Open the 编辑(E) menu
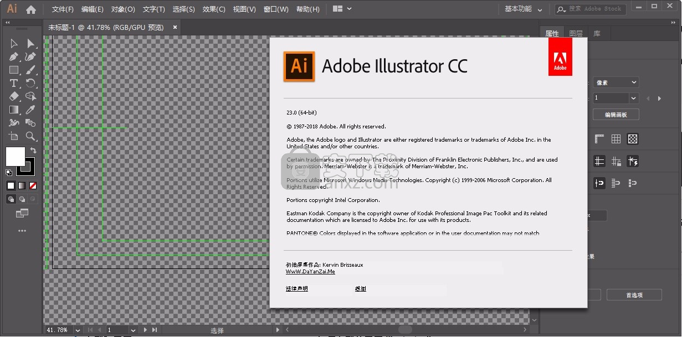This screenshot has height=337, width=682. 92,9
